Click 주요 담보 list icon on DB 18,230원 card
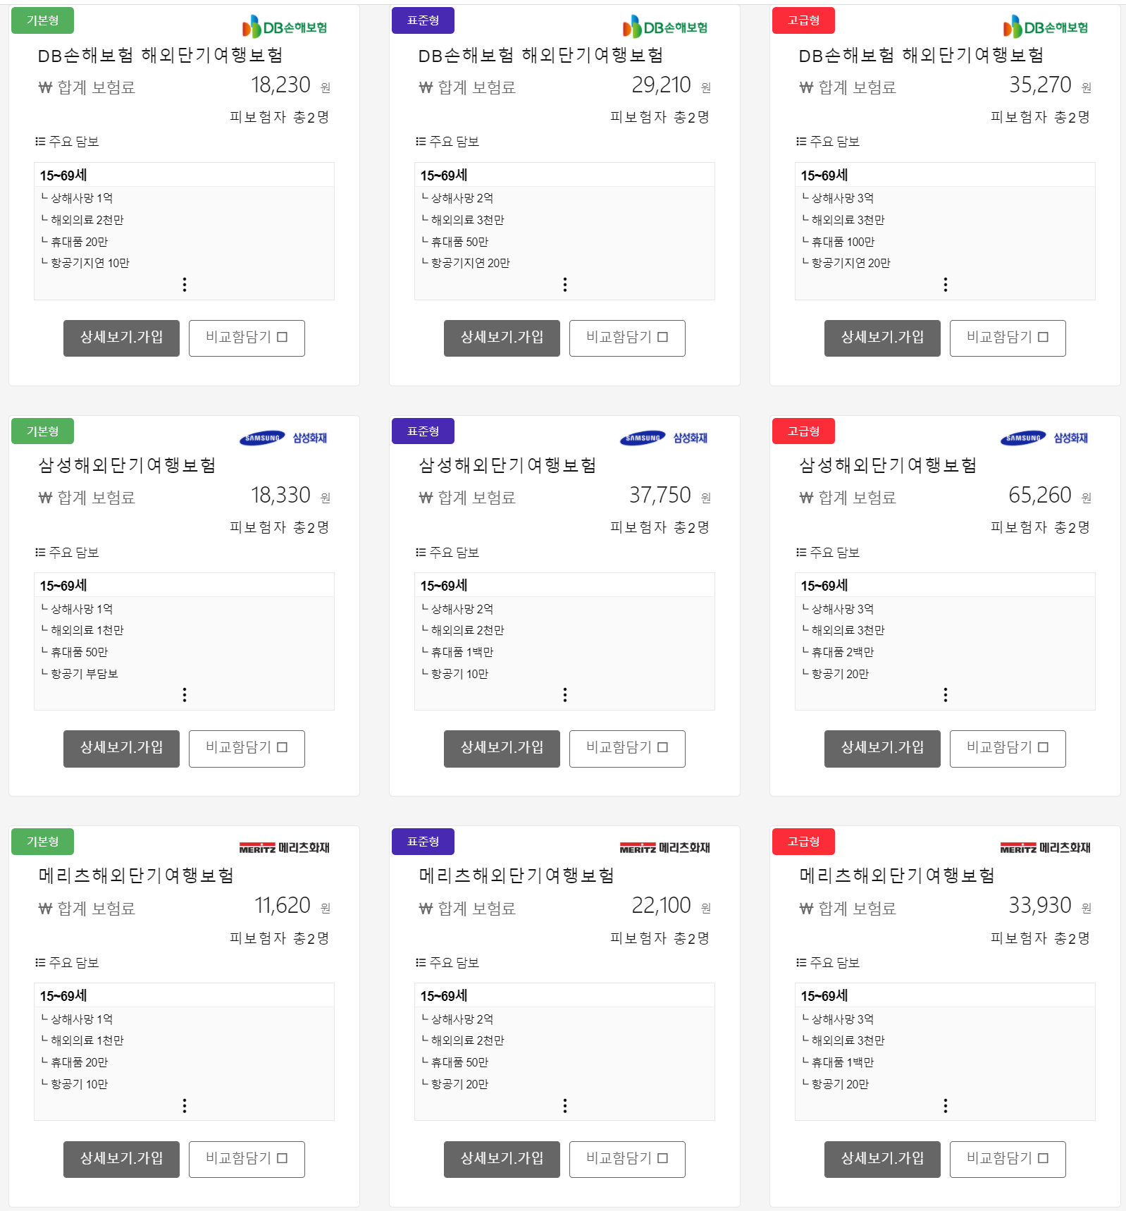Image resolution: width=1126 pixels, height=1211 pixels. click(40, 141)
